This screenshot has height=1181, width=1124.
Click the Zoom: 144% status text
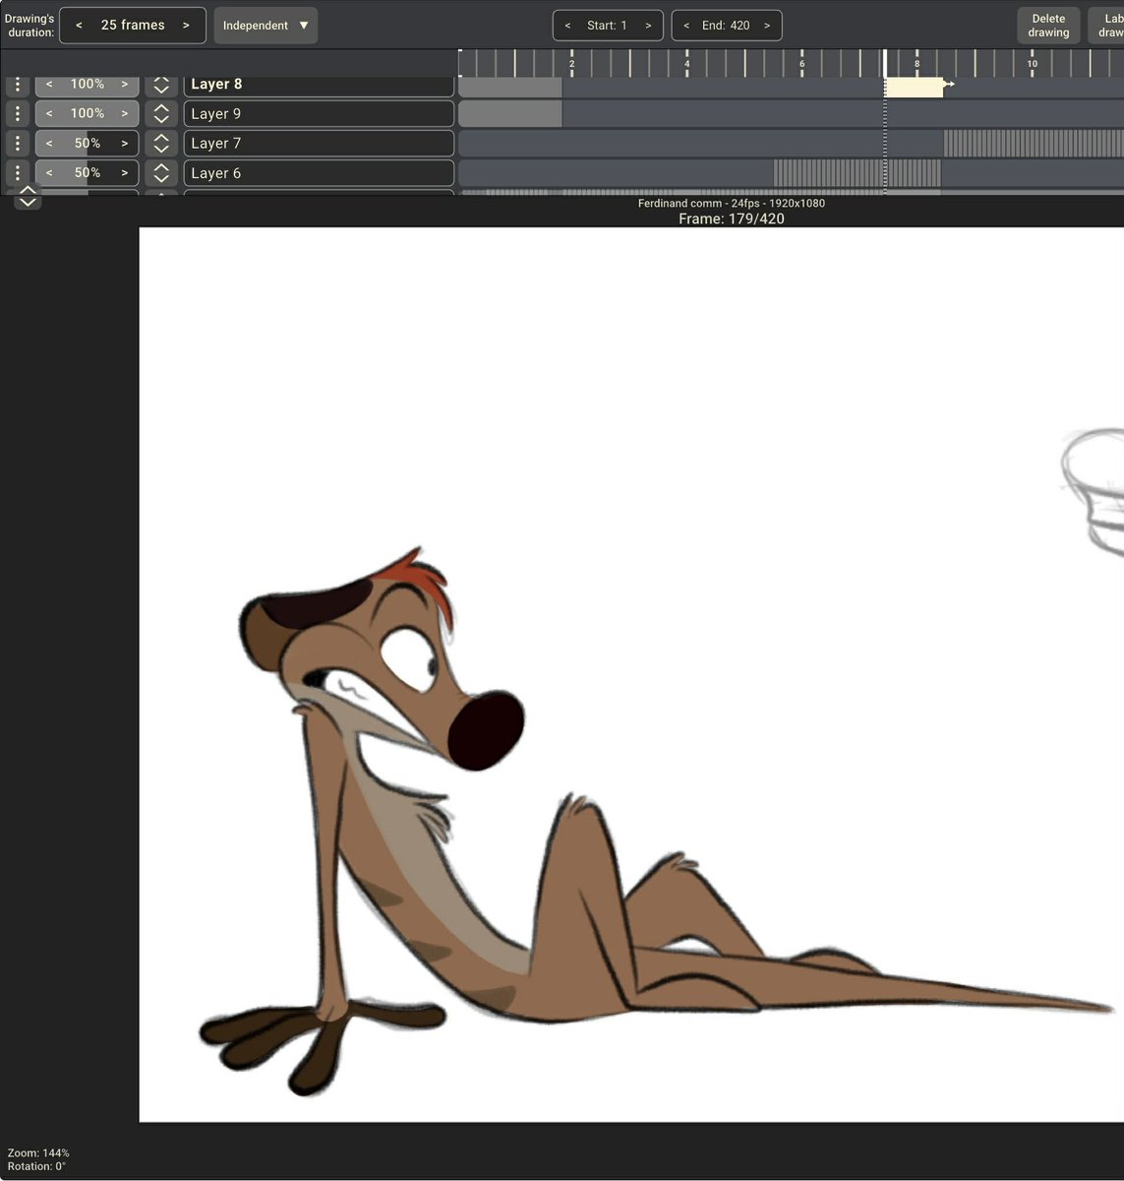pos(38,1152)
